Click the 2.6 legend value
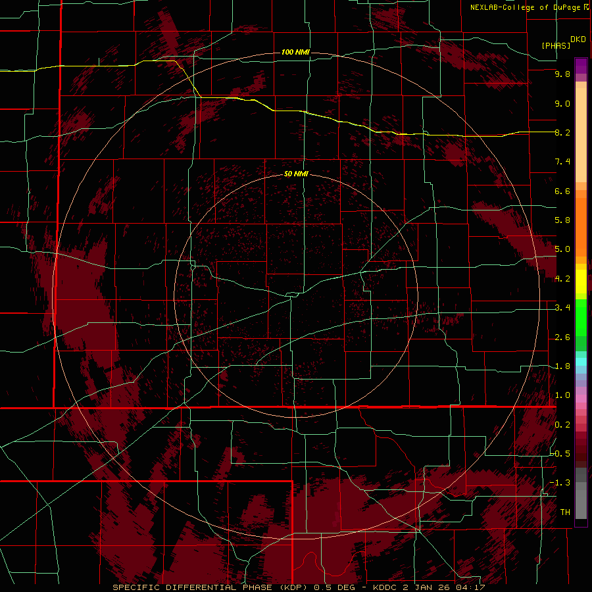The height and width of the screenshot is (592, 592). point(562,337)
